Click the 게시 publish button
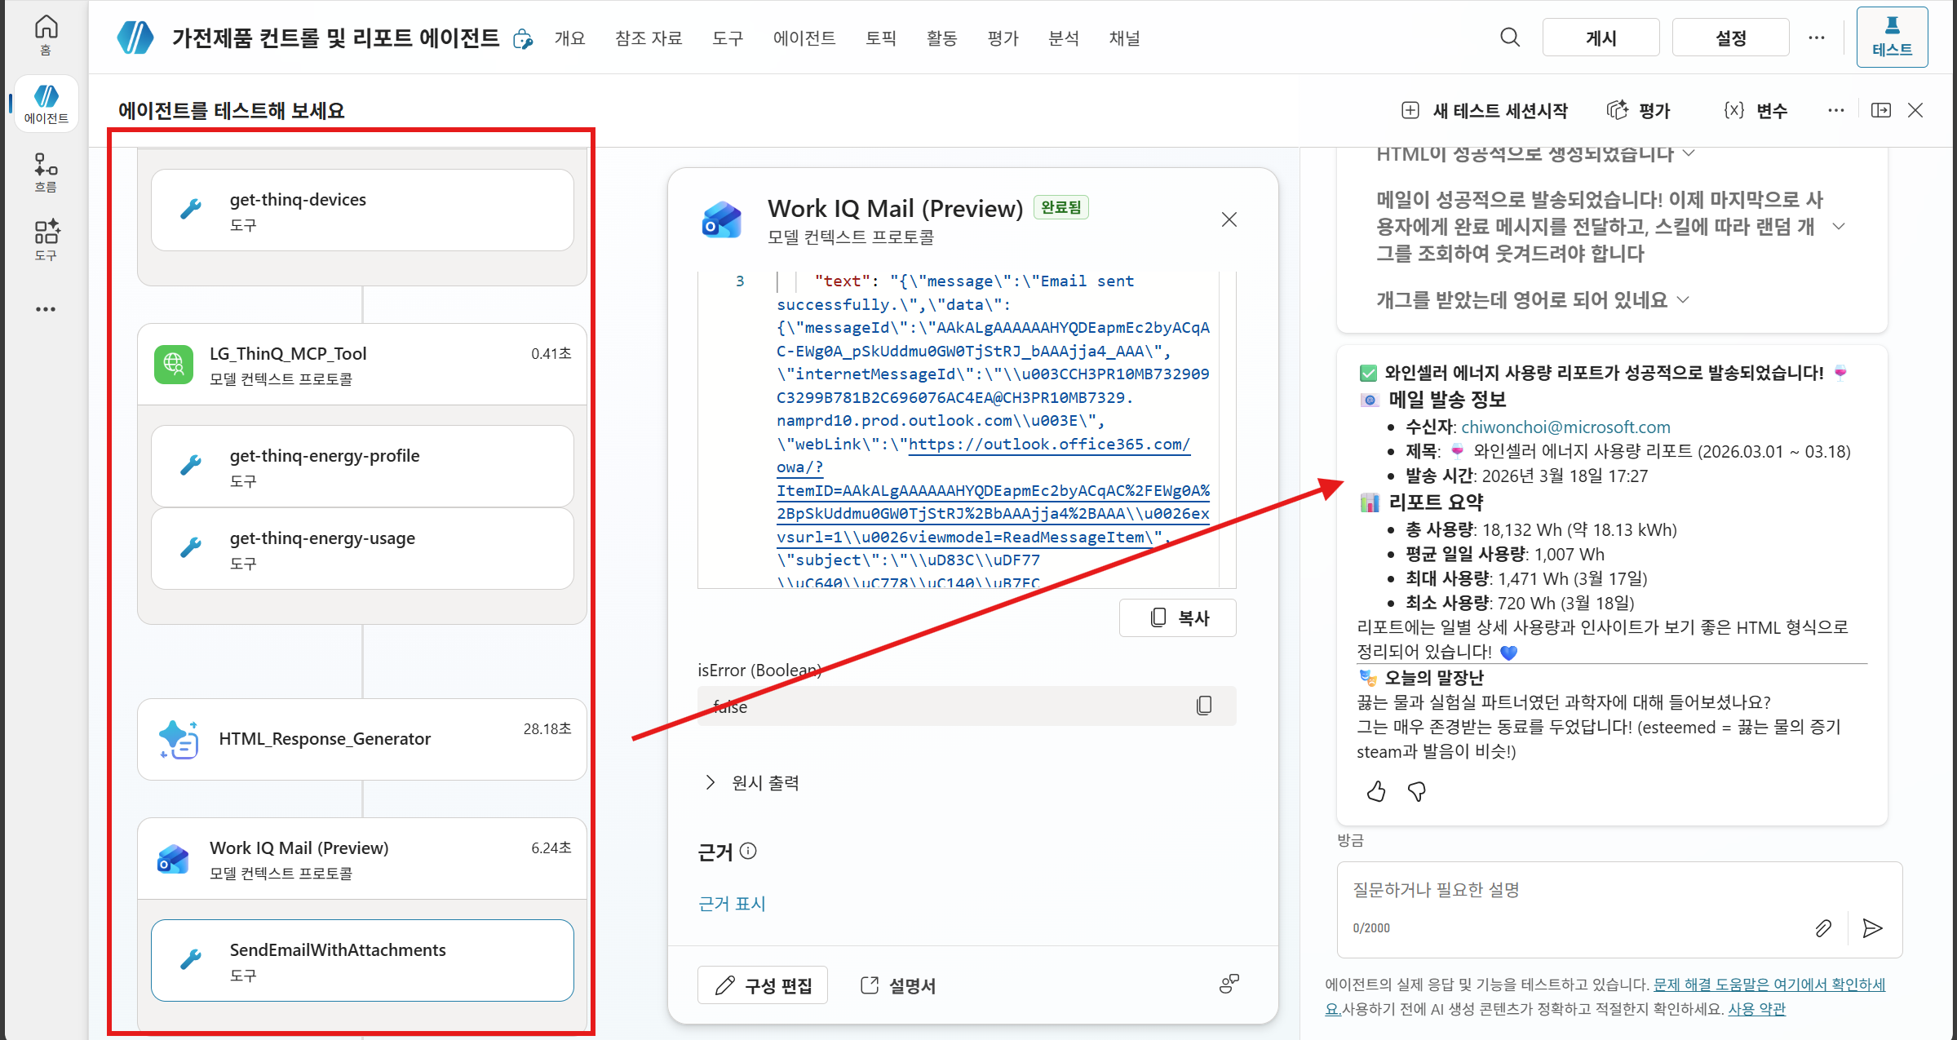This screenshot has width=1957, height=1040. pos(1601,38)
